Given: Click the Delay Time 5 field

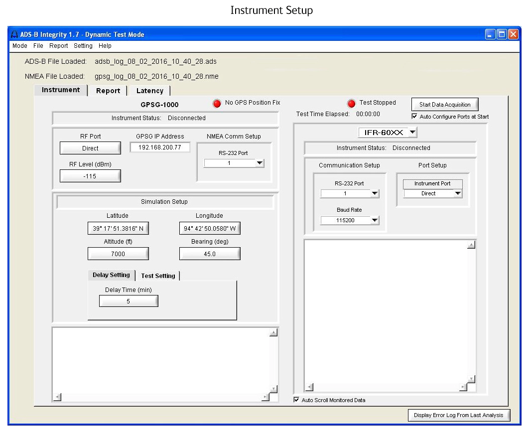Looking at the screenshot, I should (128, 301).
